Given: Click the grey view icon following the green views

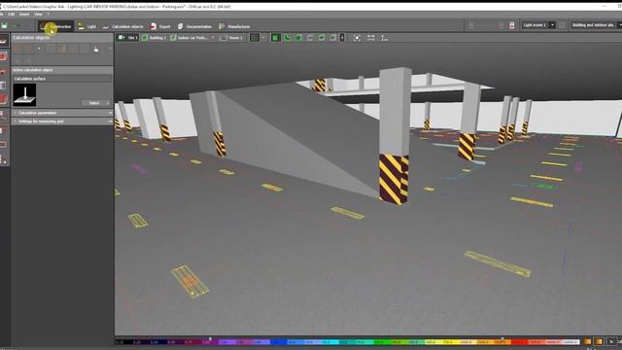Looking at the screenshot, I should point(310,38).
